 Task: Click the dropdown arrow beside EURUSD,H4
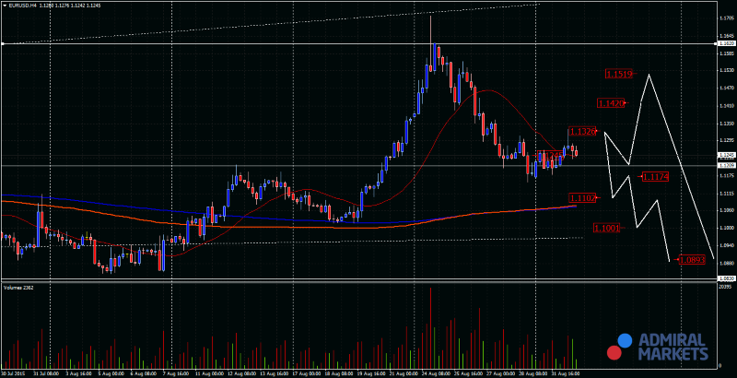click(5, 6)
